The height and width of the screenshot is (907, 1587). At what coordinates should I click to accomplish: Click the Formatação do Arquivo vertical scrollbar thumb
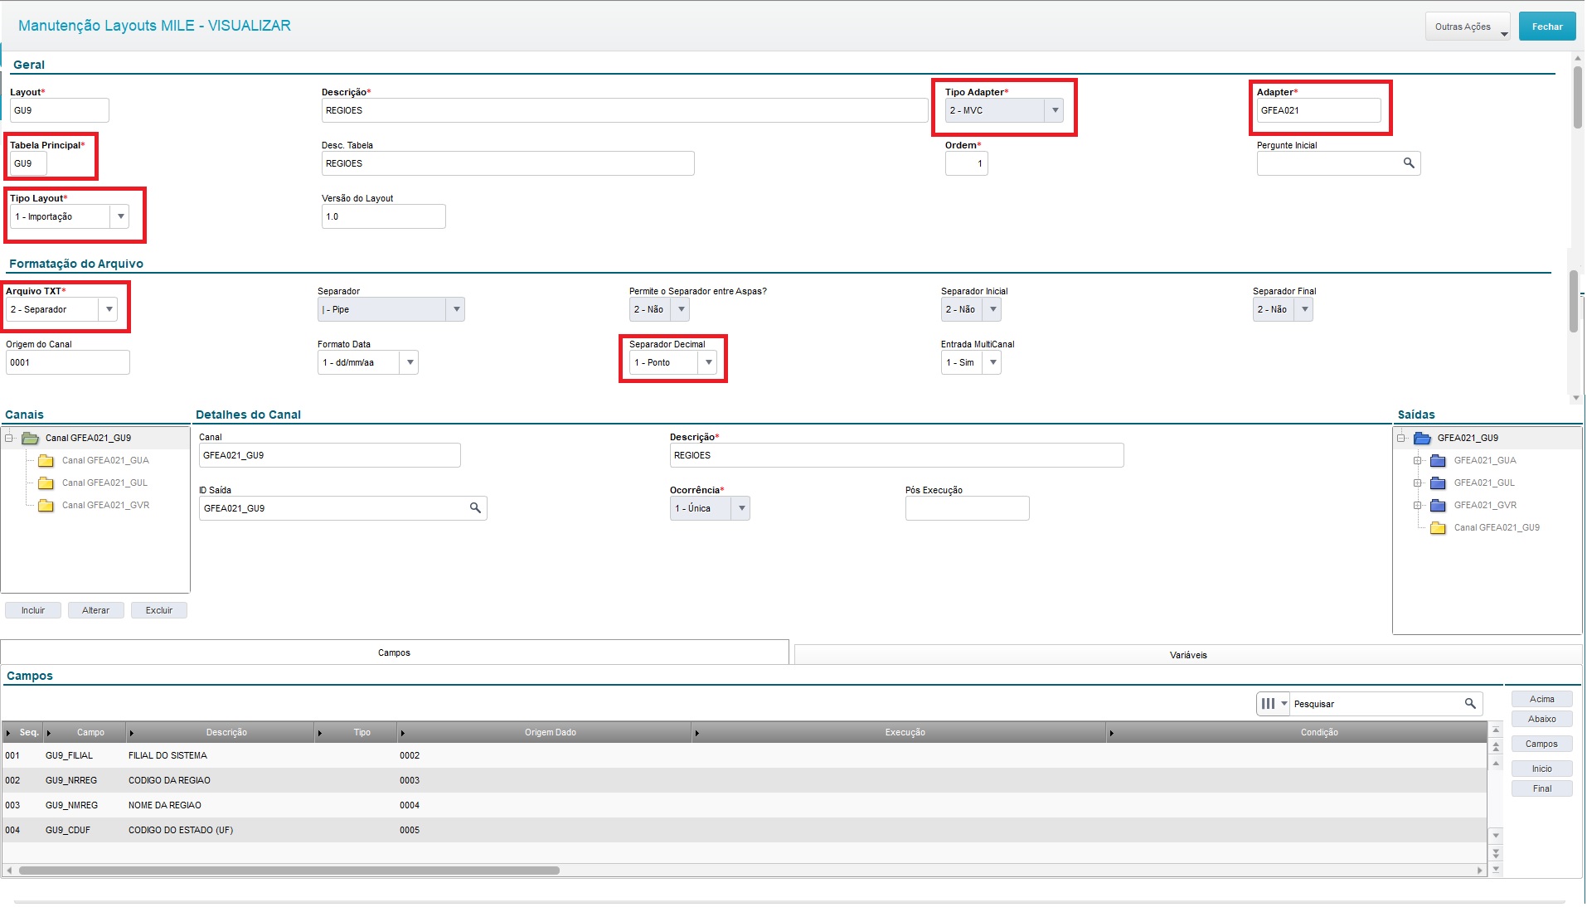point(1574,301)
